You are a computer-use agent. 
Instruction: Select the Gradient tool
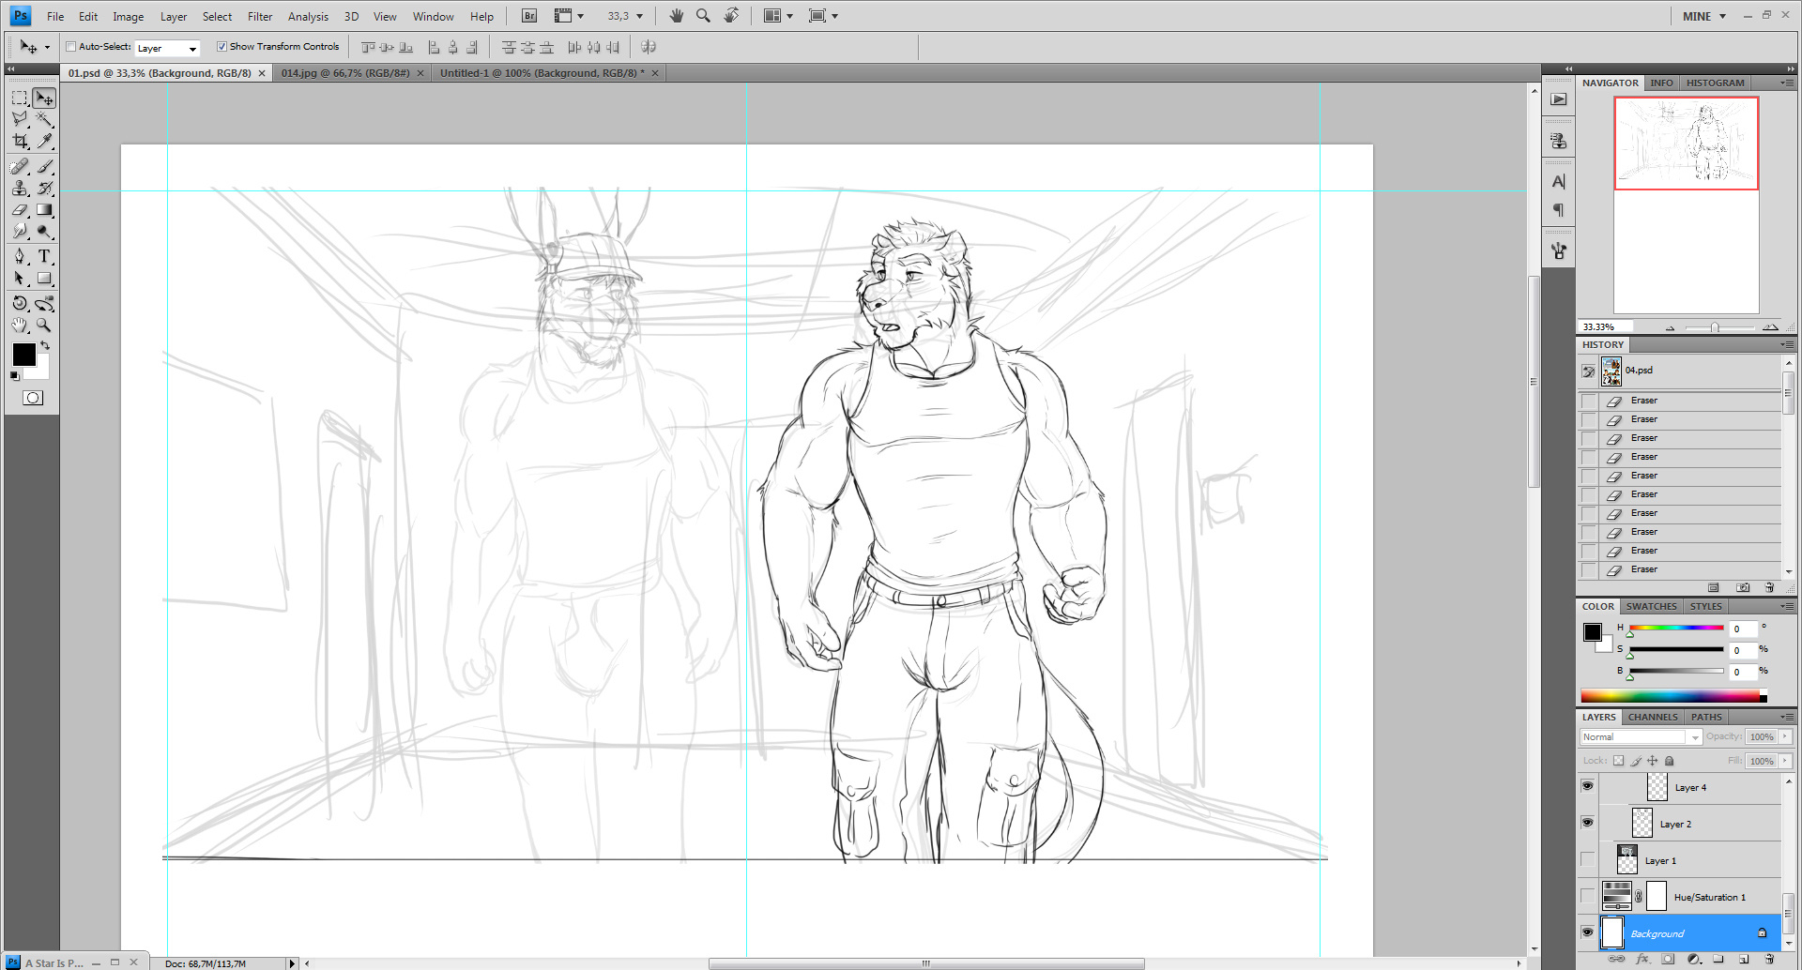44,210
